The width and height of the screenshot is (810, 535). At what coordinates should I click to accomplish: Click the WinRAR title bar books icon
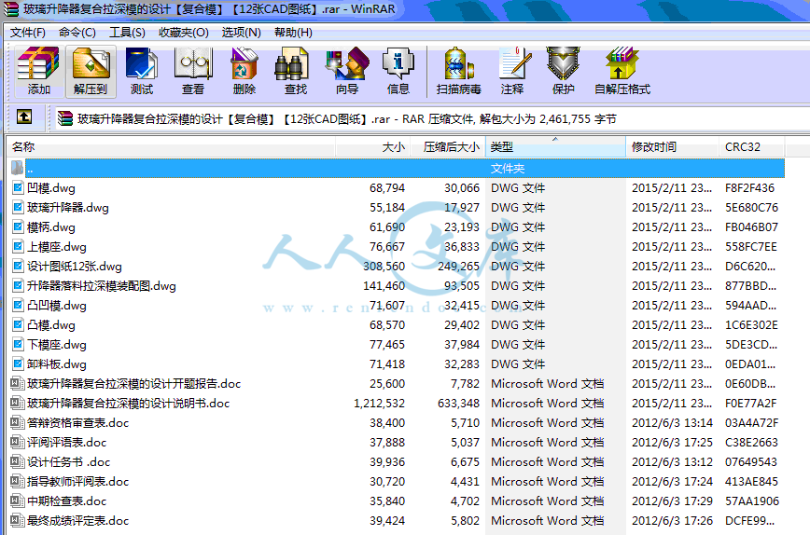11,8
